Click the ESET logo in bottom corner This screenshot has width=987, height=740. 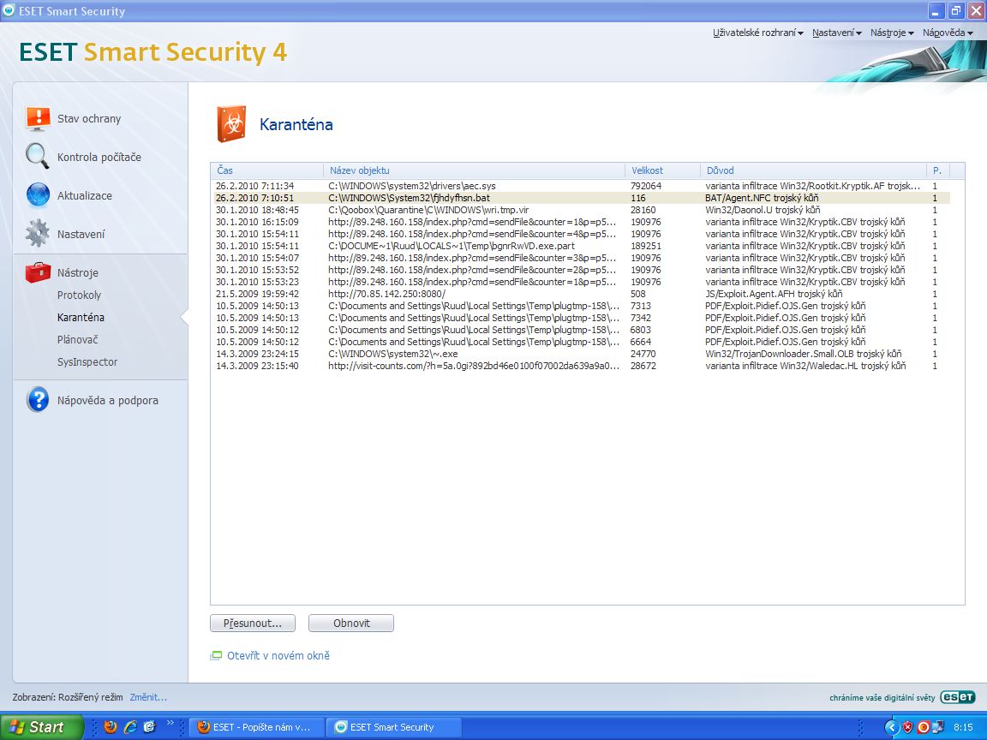point(957,697)
